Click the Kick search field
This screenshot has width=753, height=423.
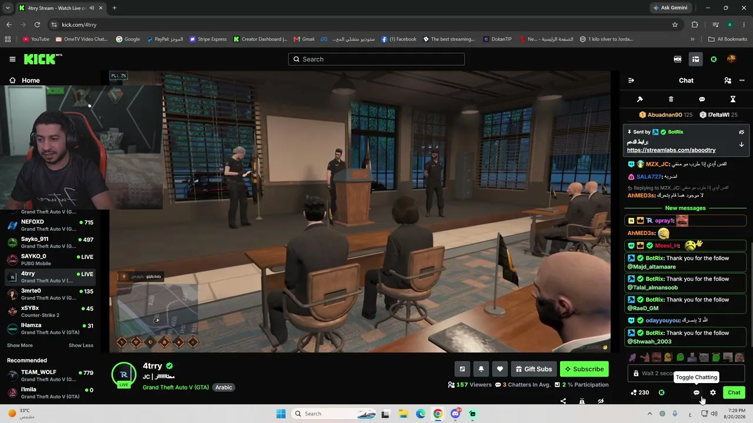tap(376, 59)
